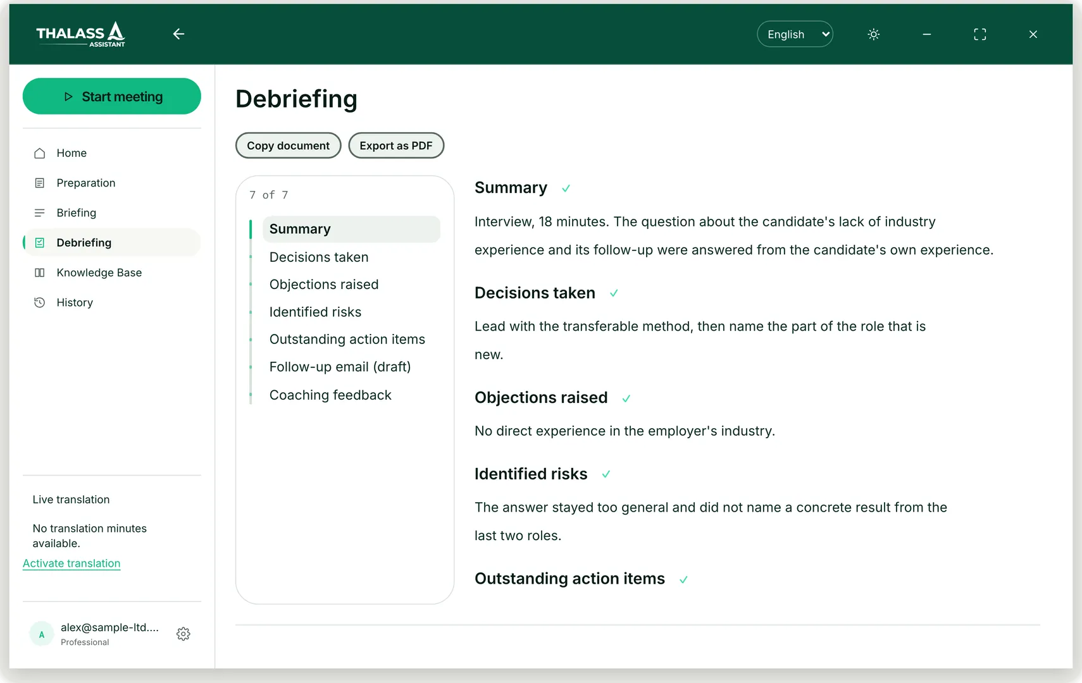The width and height of the screenshot is (1082, 683).
Task: Click the check mark beside Decisions taken
Action: click(614, 293)
